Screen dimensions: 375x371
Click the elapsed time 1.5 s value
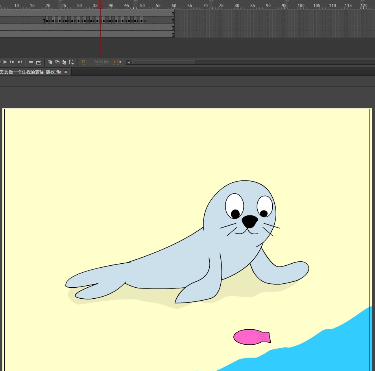point(117,62)
